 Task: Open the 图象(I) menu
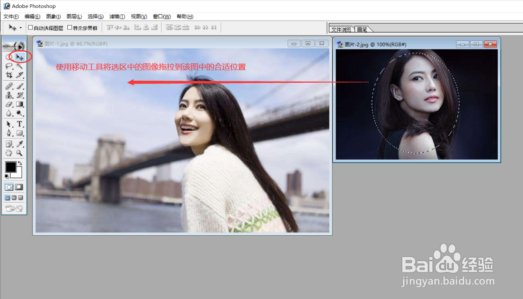click(x=53, y=16)
